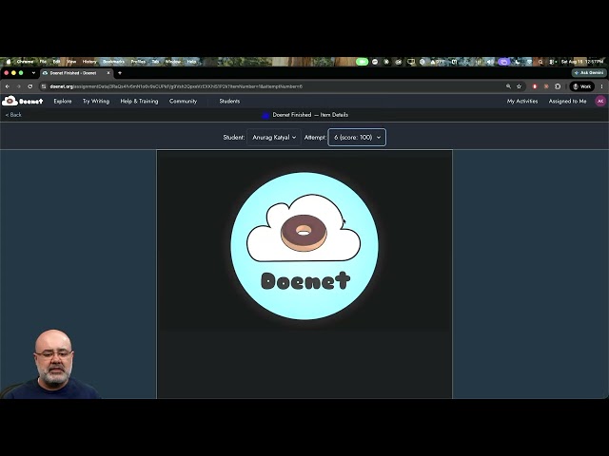Open the Explore page
This screenshot has width=609, height=456.
tap(63, 102)
